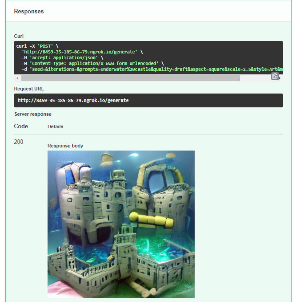The height and width of the screenshot is (302, 300).
Task: Click the Request URL label
Action: click(29, 89)
